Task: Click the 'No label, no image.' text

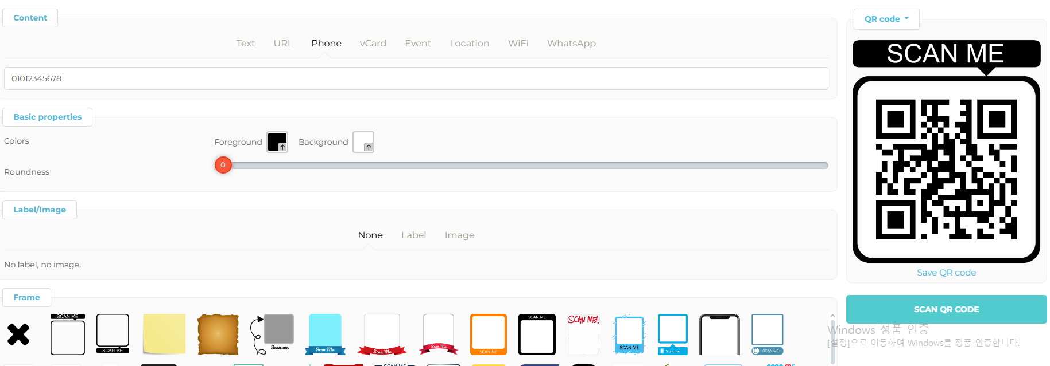Action: coord(42,265)
